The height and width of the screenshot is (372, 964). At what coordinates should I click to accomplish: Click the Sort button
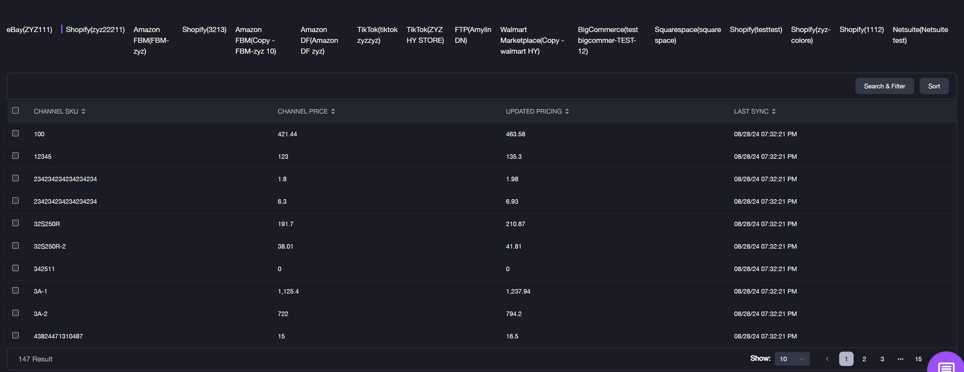pyautogui.click(x=934, y=86)
